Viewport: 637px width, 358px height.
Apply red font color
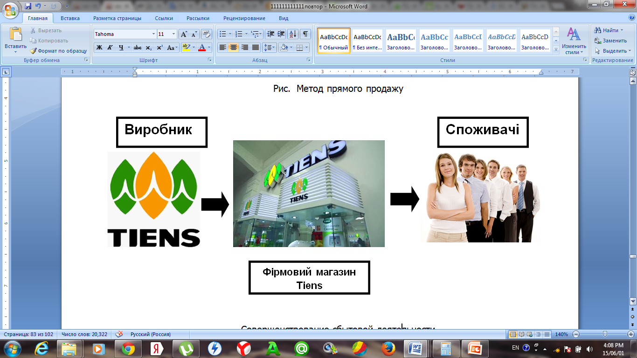point(202,48)
